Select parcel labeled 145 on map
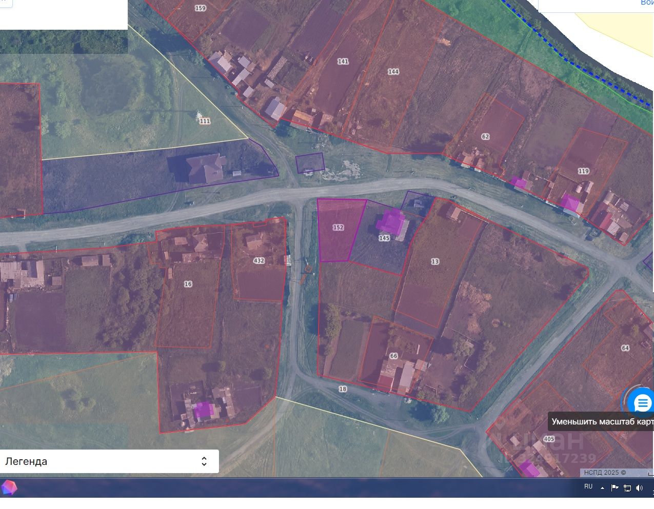 click(384, 238)
